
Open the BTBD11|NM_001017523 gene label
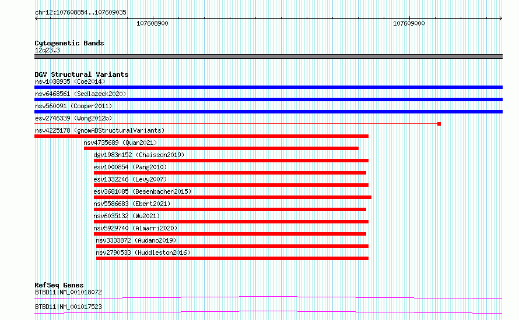click(x=68, y=307)
